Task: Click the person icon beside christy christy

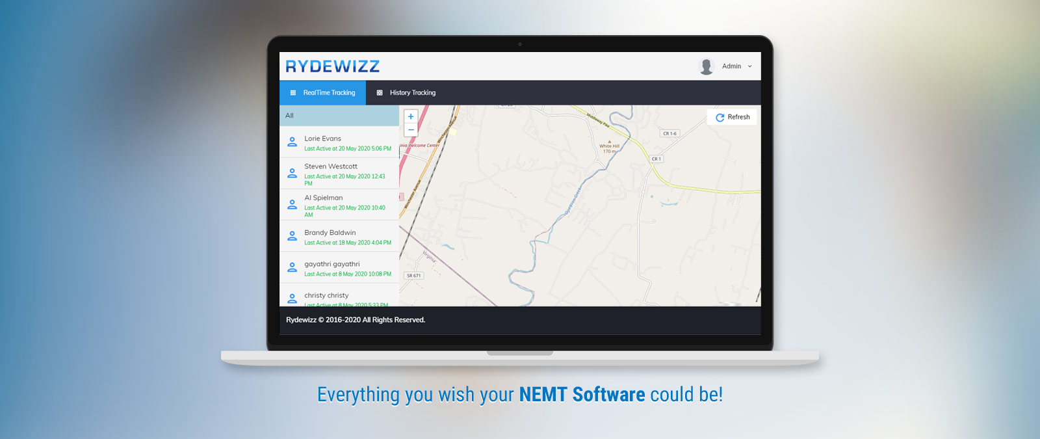Action: [x=292, y=299]
